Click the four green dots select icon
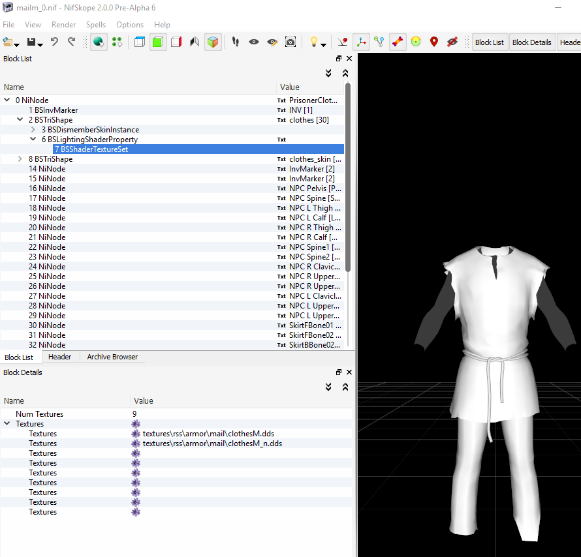The image size is (581, 557). pos(117,42)
